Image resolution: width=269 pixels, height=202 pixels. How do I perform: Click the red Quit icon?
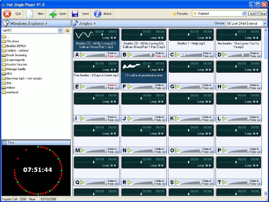pyautogui.click(x=7, y=13)
